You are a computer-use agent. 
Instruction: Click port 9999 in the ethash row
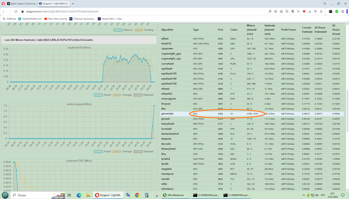point(220,89)
